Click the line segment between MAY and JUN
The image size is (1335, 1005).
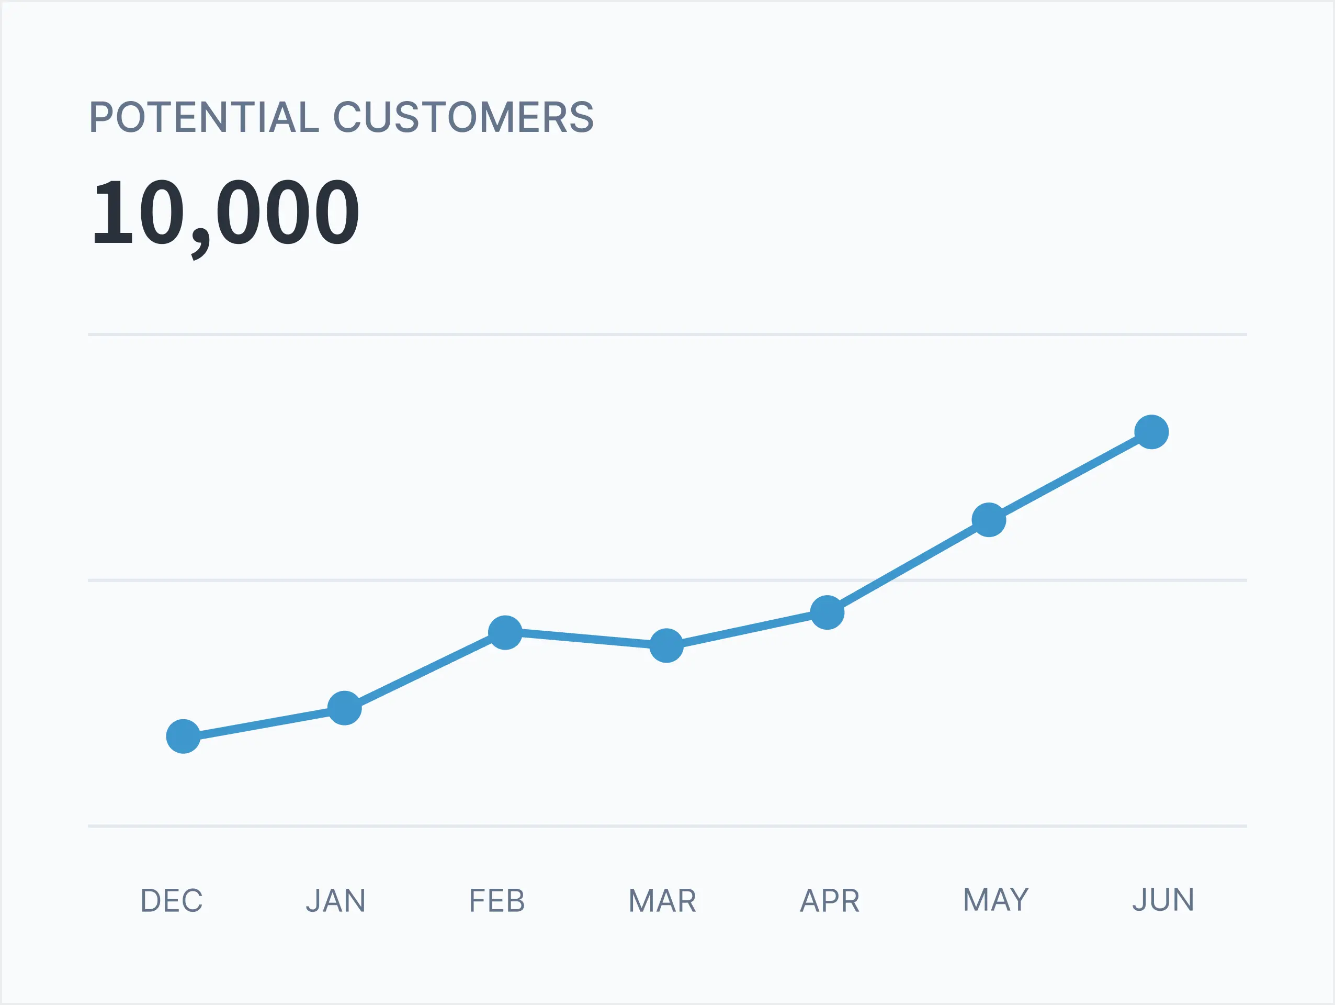coord(1071,476)
